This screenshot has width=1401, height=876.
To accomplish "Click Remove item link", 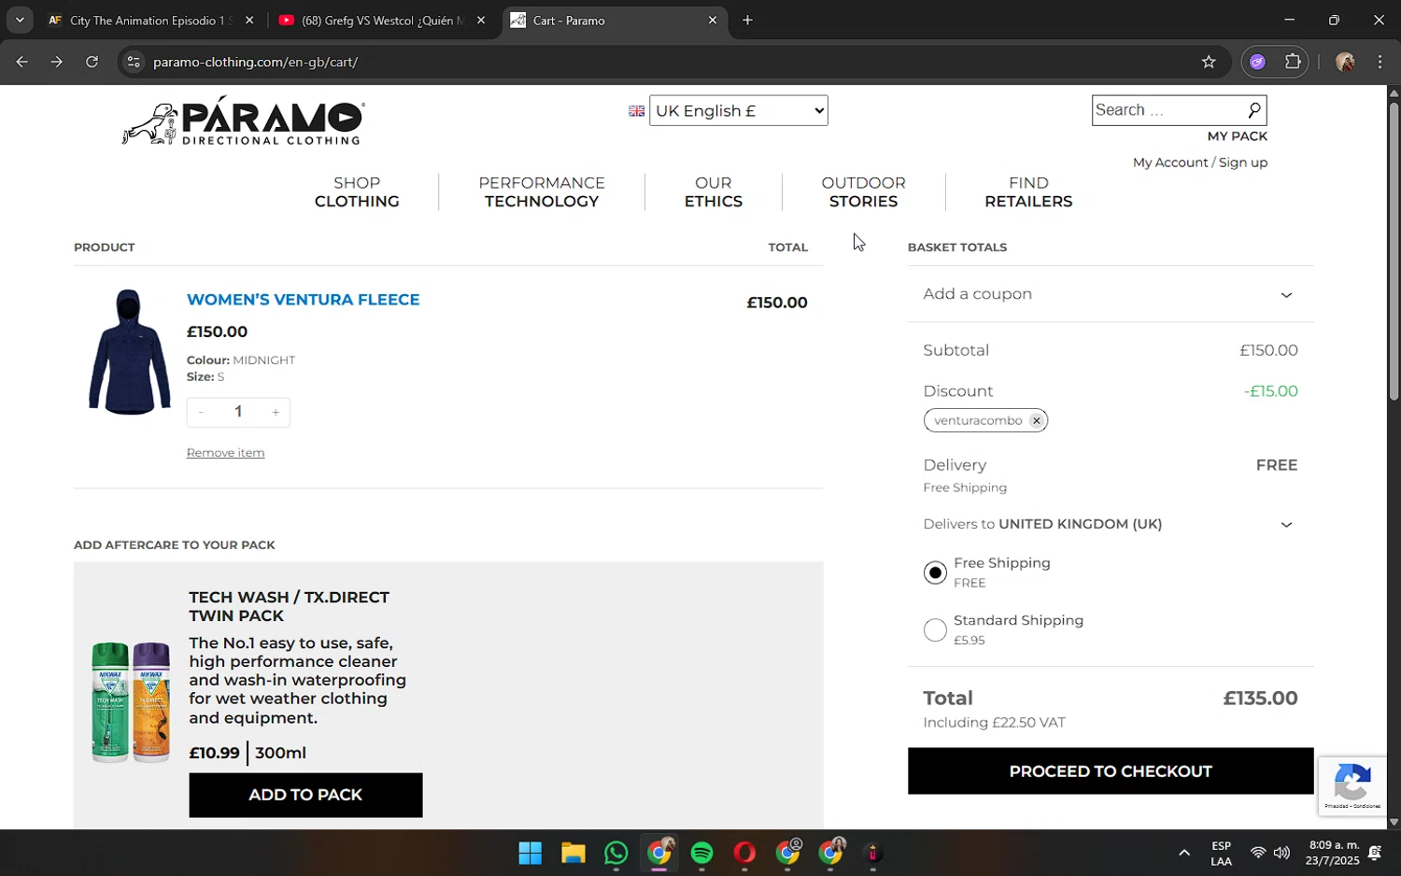I will [x=225, y=453].
